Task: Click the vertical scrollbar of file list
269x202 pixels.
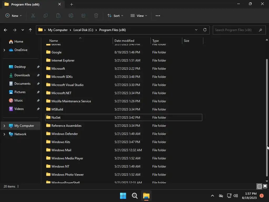Action: pyautogui.click(x=267, y=118)
